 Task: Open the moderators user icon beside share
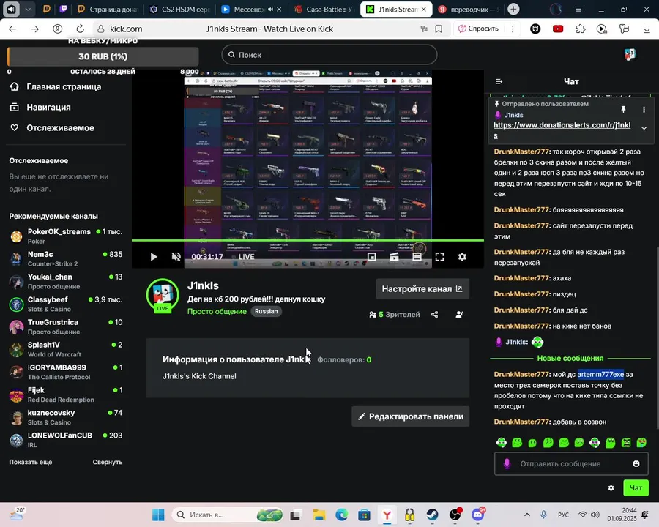[459, 314]
